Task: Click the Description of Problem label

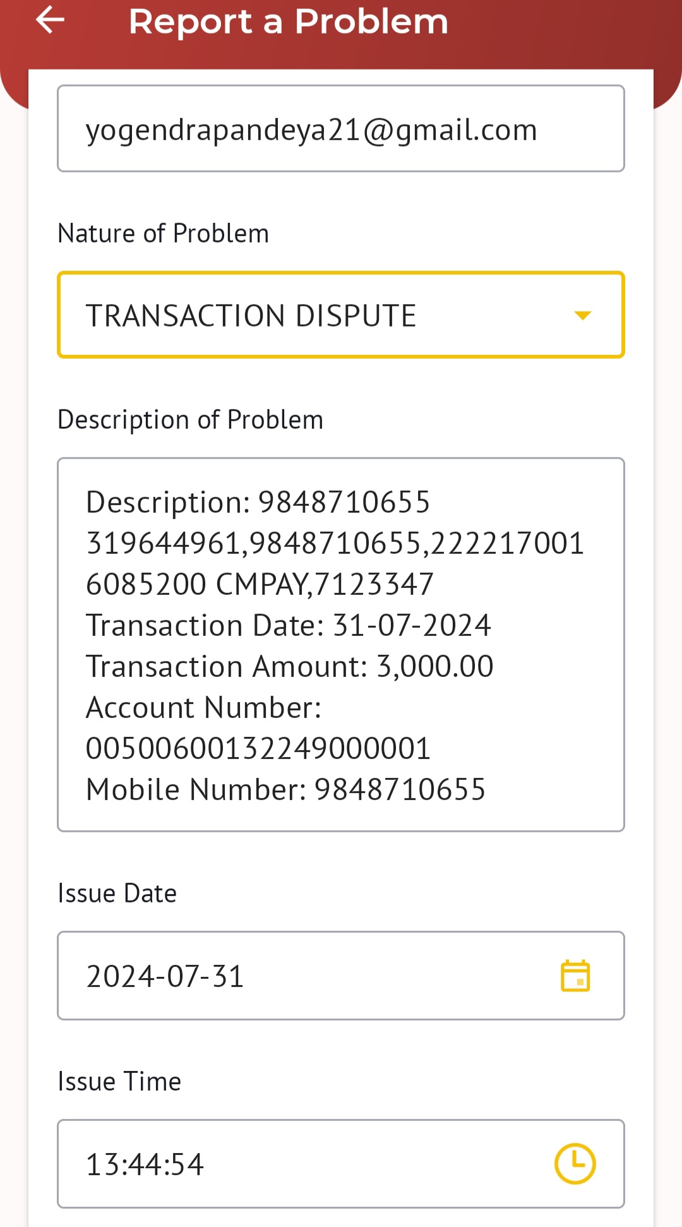Action: 191,420
